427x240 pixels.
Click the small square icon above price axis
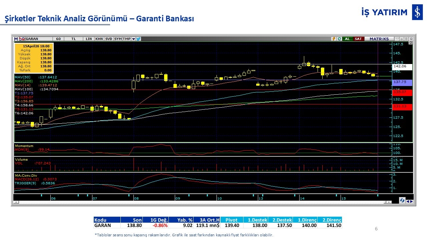pos(411,43)
